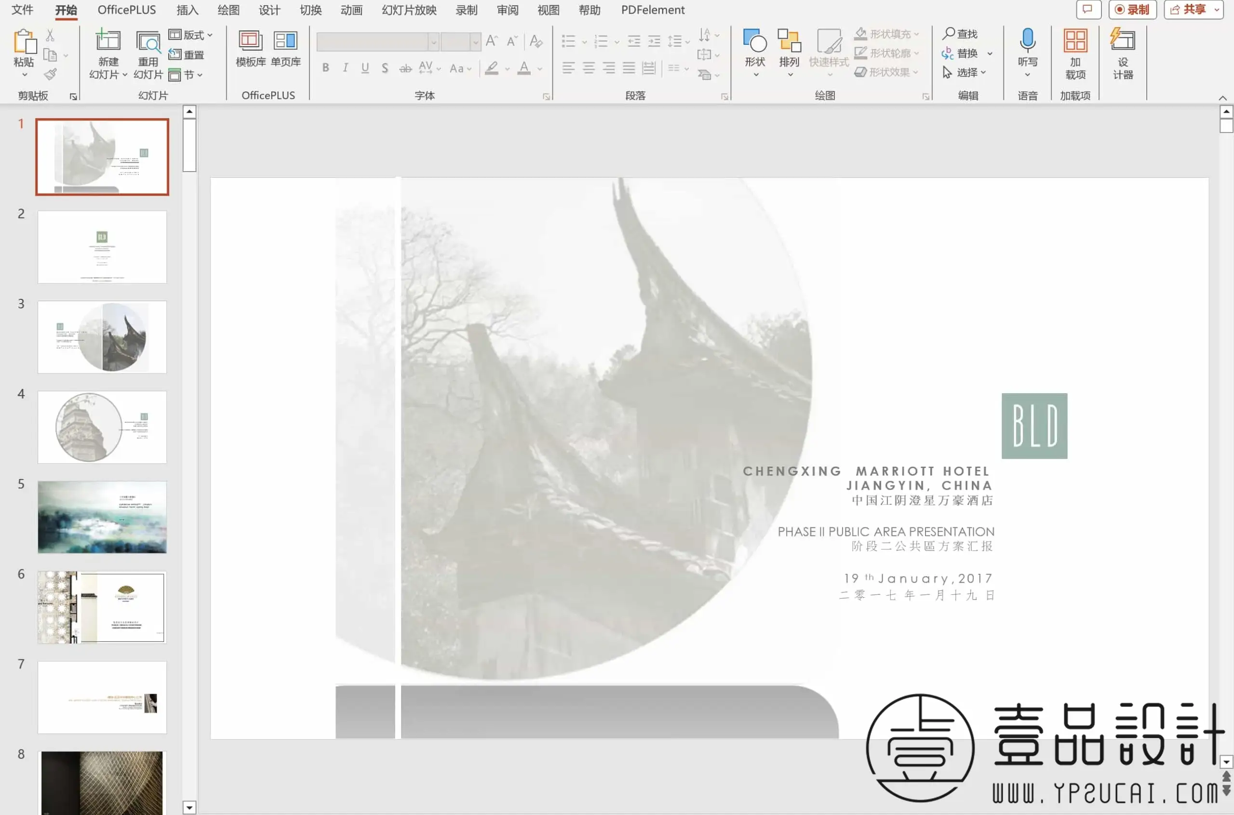
Task: Open the font size combo box
Action: tap(460, 41)
